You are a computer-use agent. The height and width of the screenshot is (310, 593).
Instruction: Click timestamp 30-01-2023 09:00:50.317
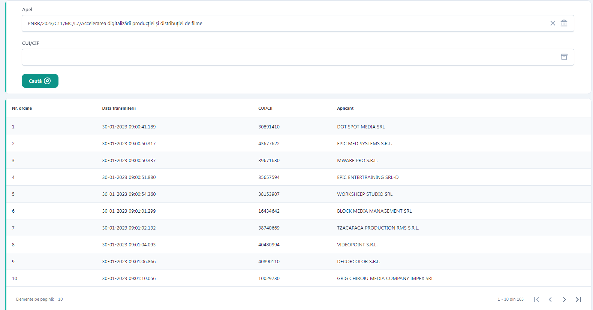click(x=129, y=143)
